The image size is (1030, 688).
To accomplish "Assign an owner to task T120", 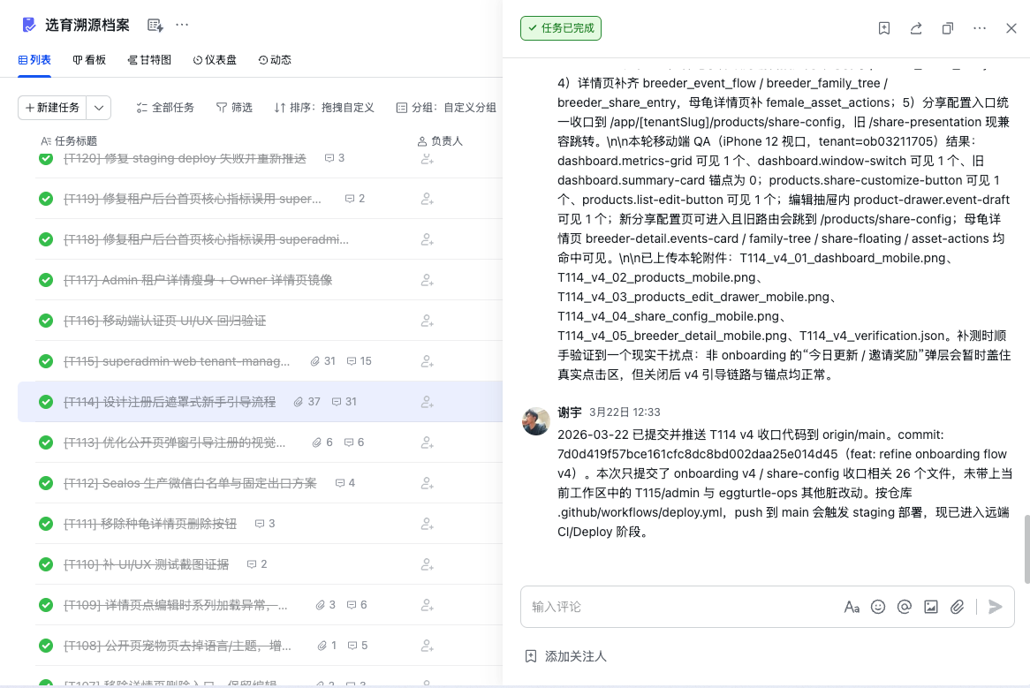I will pyautogui.click(x=427, y=158).
